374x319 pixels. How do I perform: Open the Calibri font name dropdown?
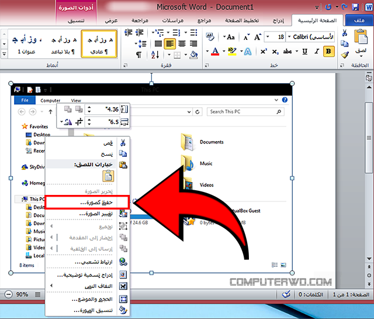click(x=289, y=37)
